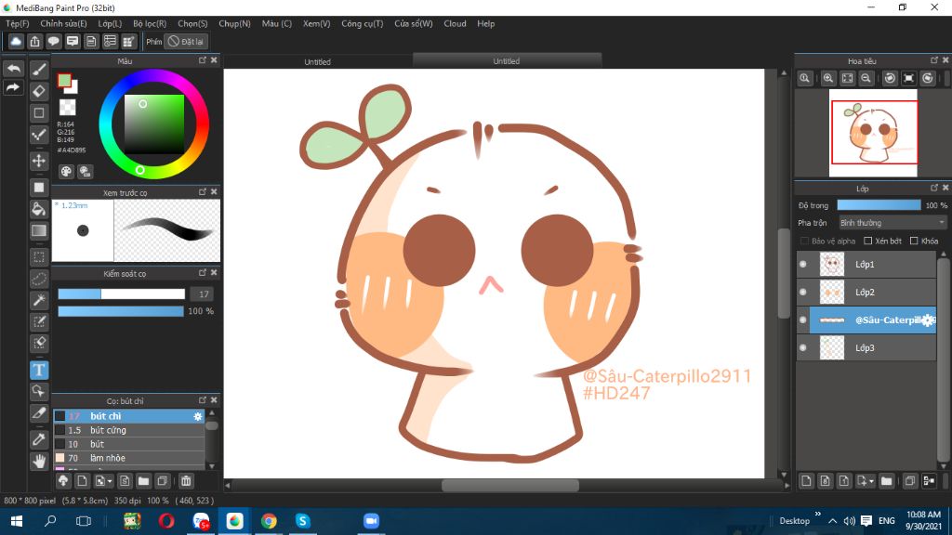Select the Eraser tool
This screenshot has height=535, width=952.
[x=39, y=91]
